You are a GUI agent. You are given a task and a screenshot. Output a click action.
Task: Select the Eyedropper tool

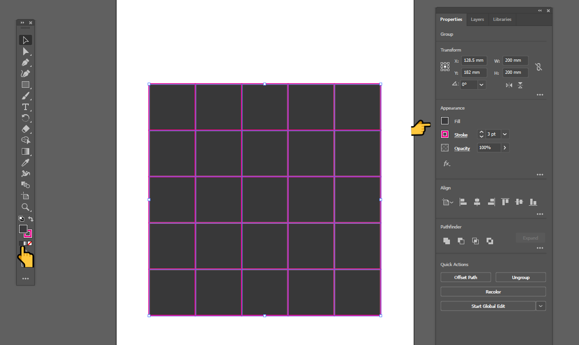(x=26, y=163)
